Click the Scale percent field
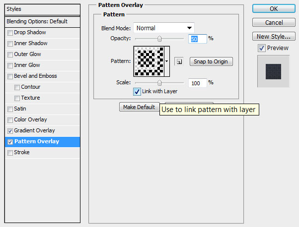This screenshot has height=227, width=299. [197, 83]
